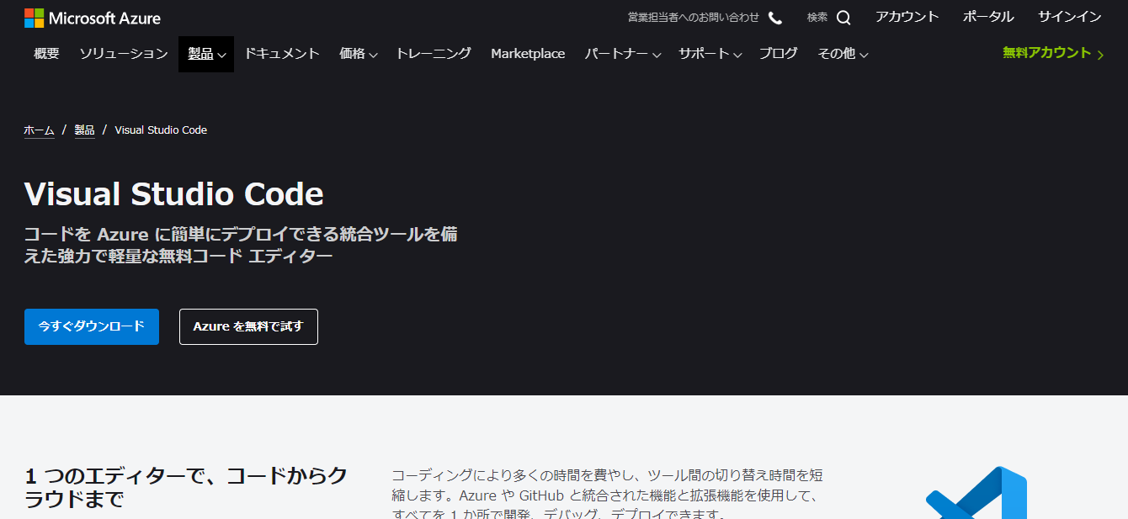
Task: Click the Microsoft Azure logo
Action: 93,18
